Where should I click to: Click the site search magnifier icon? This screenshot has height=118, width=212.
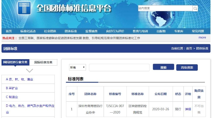pos(195,8)
